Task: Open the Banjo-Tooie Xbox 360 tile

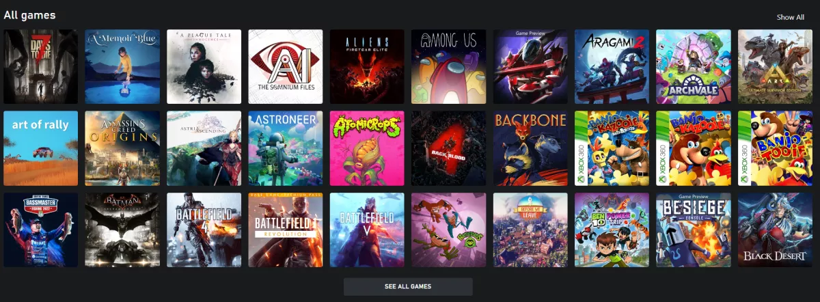Action: pyautogui.click(x=775, y=148)
